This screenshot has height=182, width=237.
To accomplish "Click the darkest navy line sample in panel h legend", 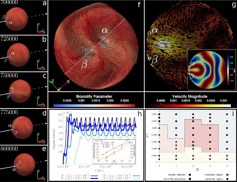I will click(94, 176).
